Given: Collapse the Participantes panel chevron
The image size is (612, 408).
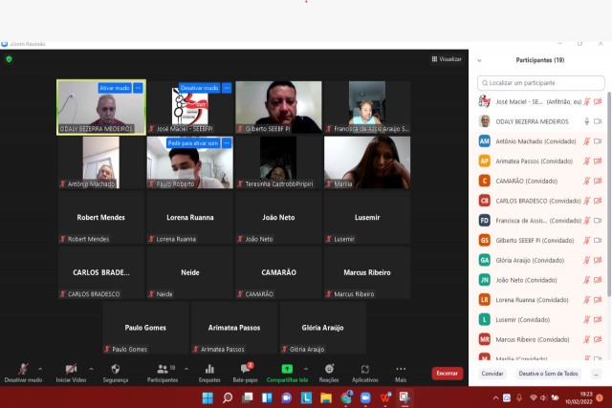Looking at the screenshot, I should pyautogui.click(x=479, y=60).
